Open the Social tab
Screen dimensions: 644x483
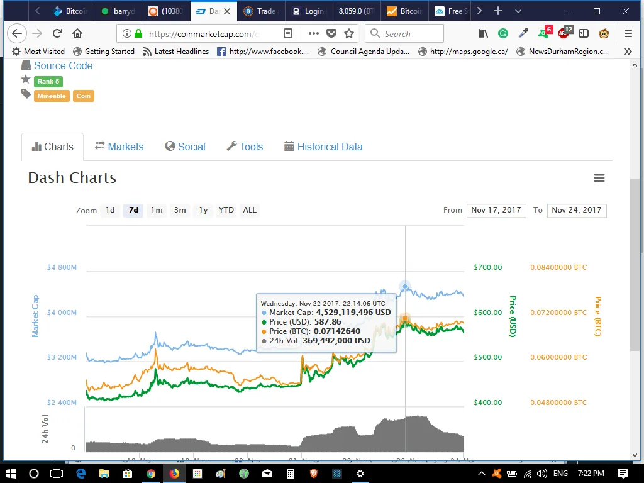pos(186,147)
